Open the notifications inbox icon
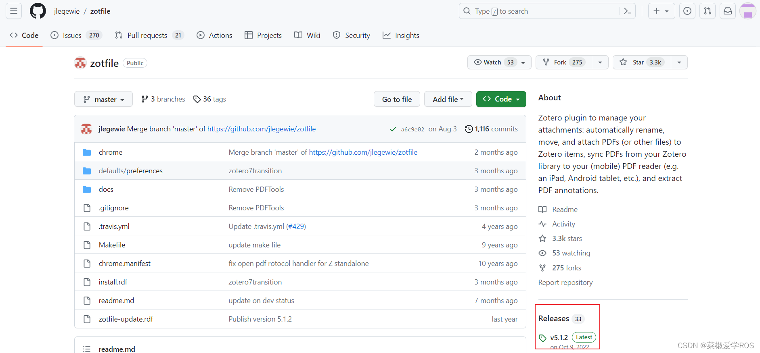This screenshot has height=353, width=760. 728,11
